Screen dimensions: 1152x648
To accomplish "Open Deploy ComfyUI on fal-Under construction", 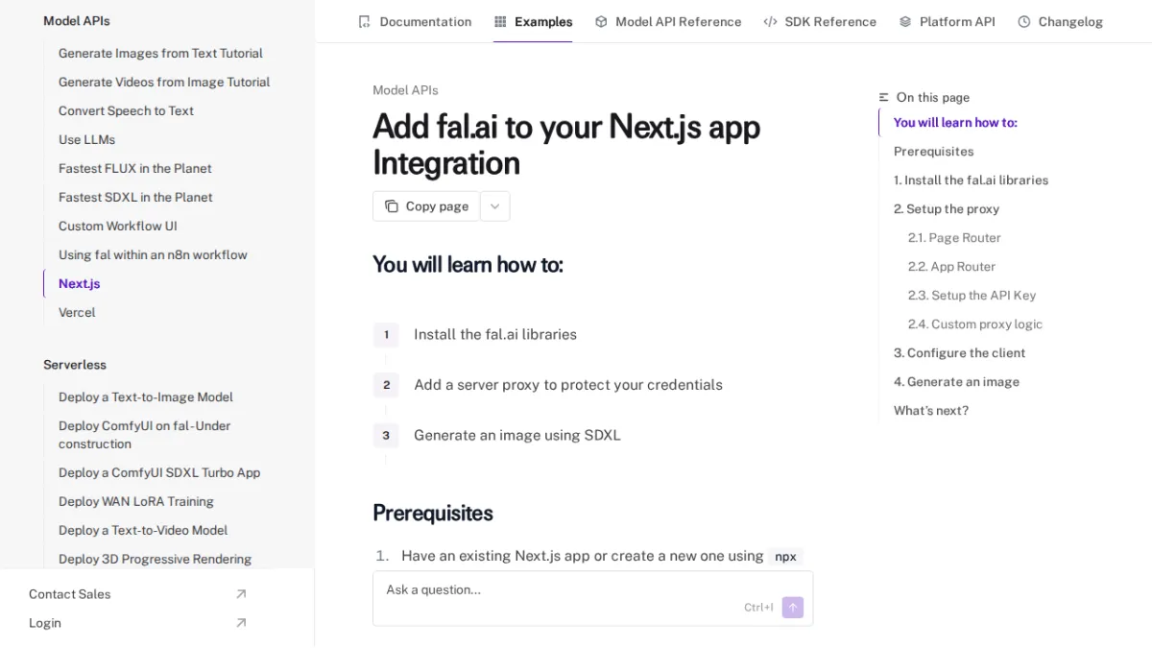I will click(x=144, y=435).
